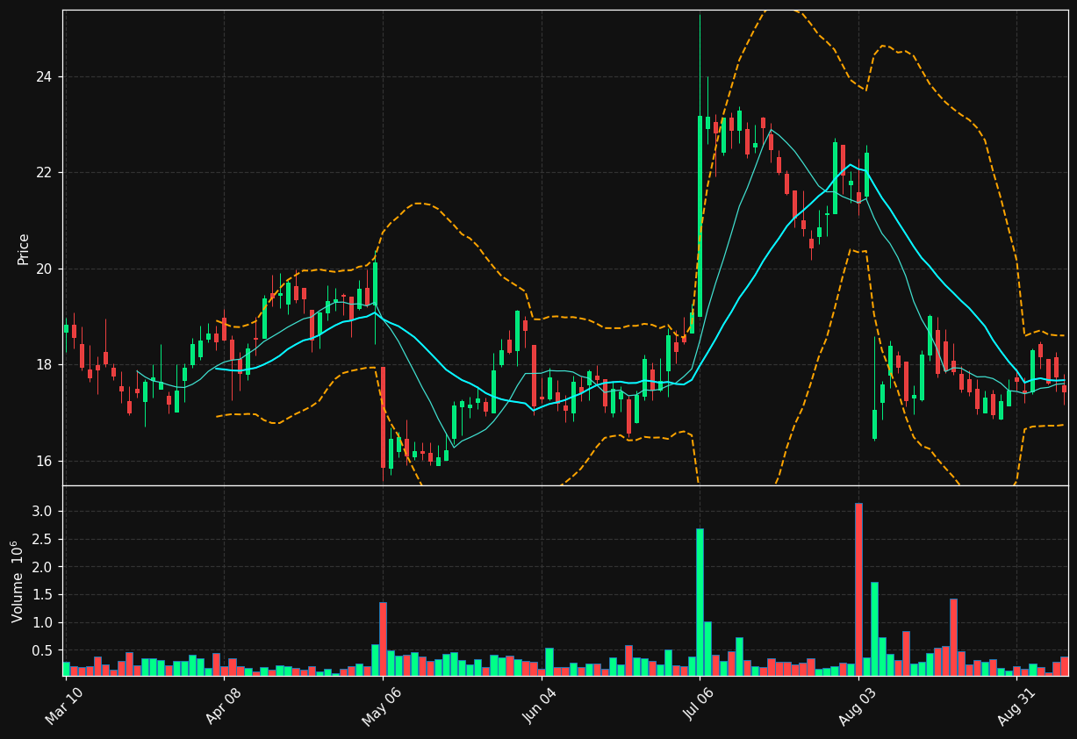Click the 'Price' y-axis title
The image size is (1077, 739).
24,248
